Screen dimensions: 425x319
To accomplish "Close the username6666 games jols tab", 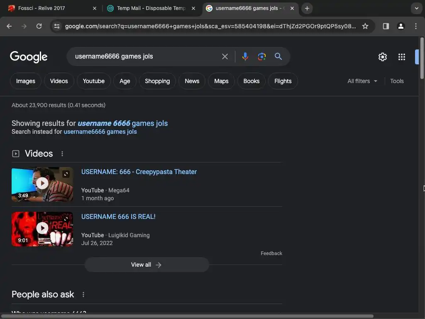I will point(292,8).
